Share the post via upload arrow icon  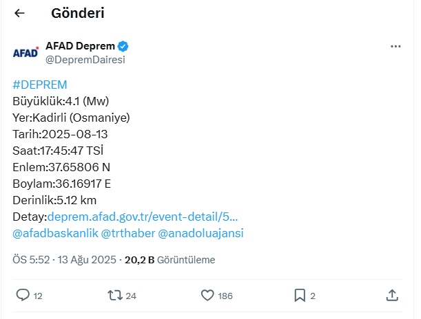[x=392, y=295]
